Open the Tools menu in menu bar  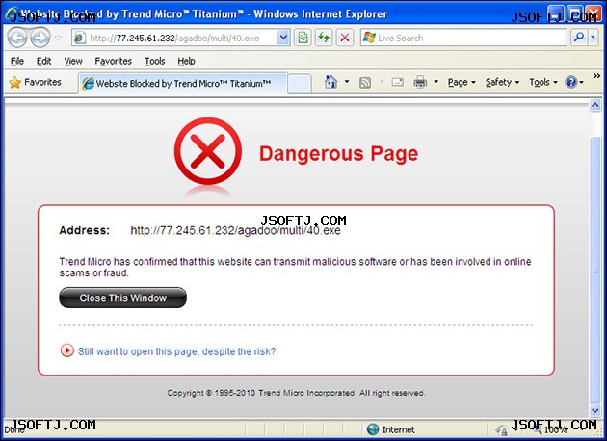point(155,61)
